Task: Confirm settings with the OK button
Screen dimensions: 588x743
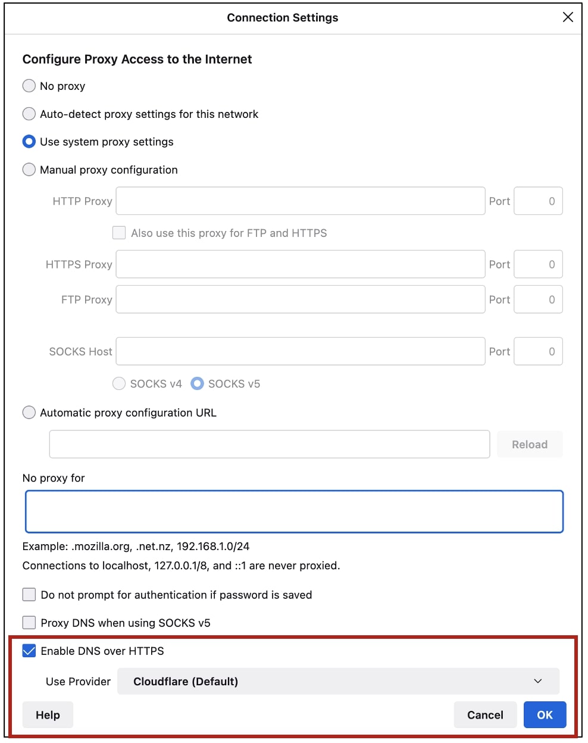Action: 545,714
